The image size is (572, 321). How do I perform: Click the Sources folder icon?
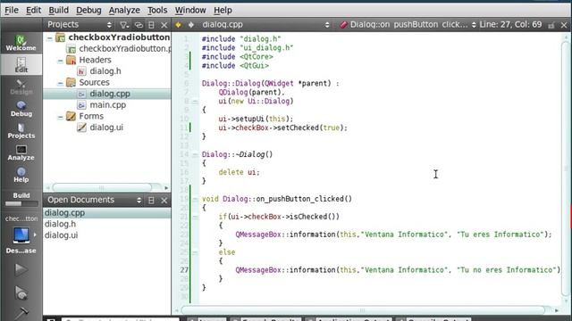[71, 83]
